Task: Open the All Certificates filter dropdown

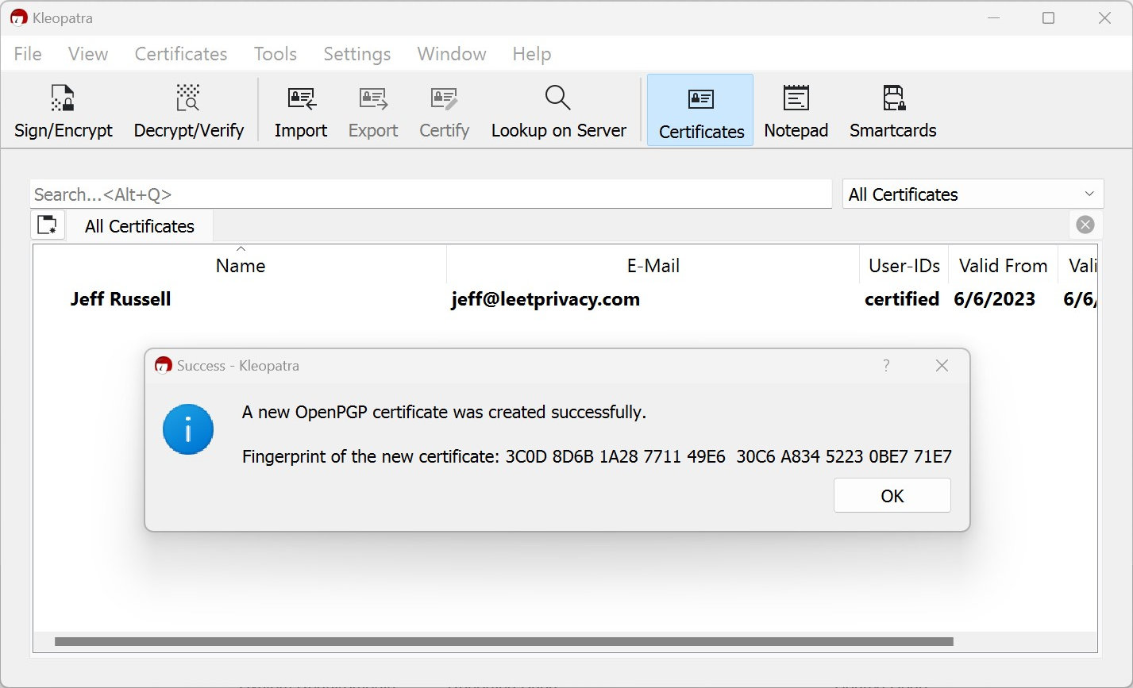Action: [972, 194]
